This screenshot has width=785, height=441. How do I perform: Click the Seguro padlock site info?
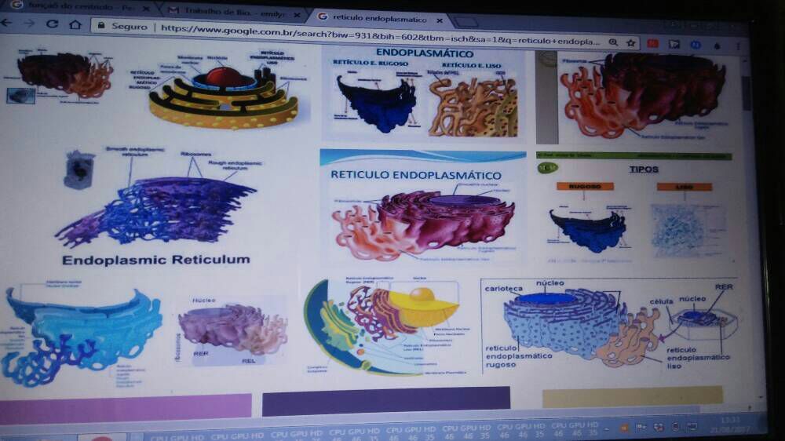[x=122, y=26]
